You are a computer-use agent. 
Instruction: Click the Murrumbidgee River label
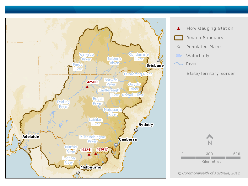pos(92,139)
